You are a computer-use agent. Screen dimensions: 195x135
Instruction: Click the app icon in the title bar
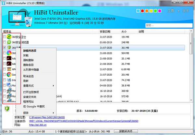click(4, 3)
